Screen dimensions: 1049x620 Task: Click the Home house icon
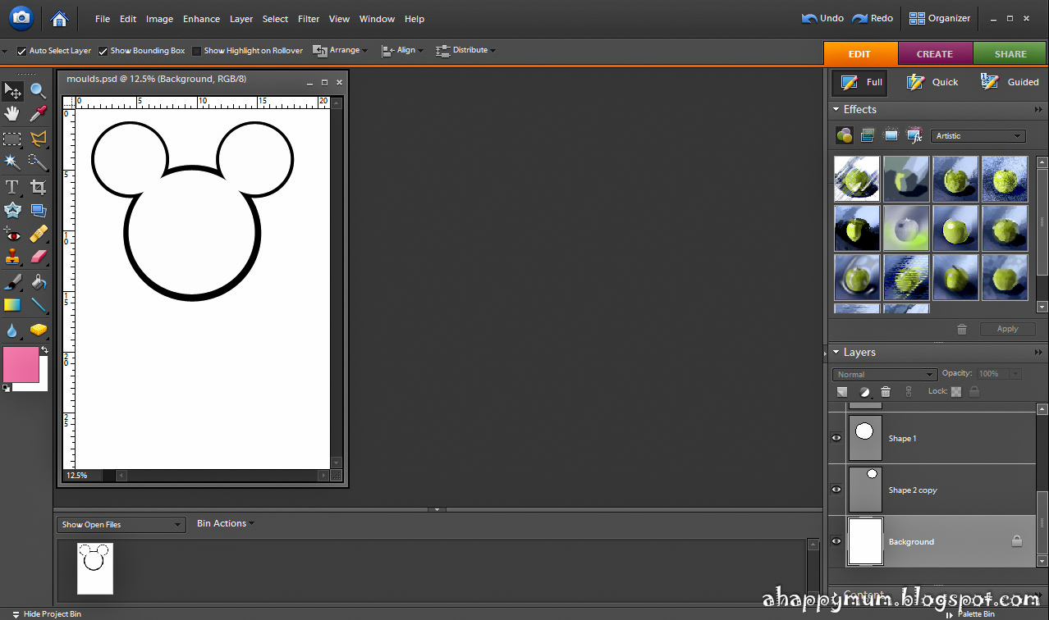point(58,18)
